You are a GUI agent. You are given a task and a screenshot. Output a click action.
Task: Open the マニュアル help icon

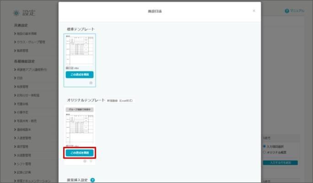tap(287, 11)
